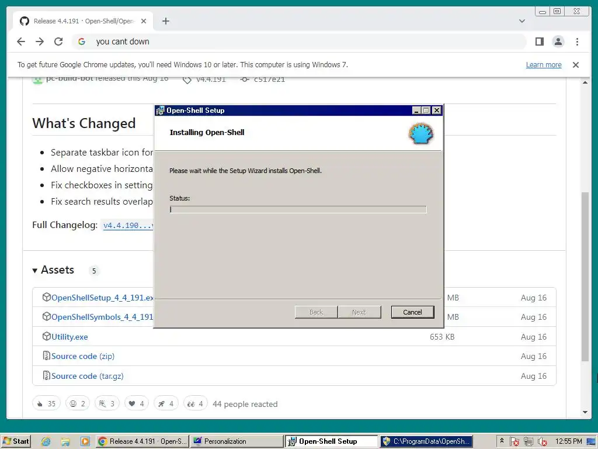Download Source code (zip)
The image size is (598, 449).
(x=83, y=356)
